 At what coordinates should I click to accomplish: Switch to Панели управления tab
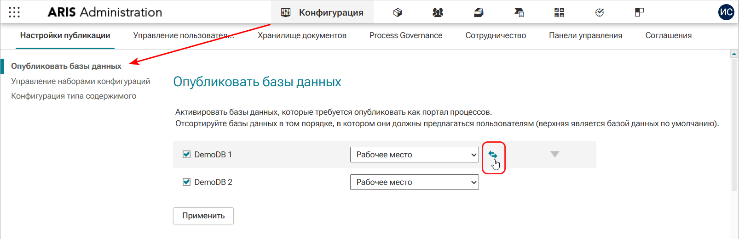(585, 36)
